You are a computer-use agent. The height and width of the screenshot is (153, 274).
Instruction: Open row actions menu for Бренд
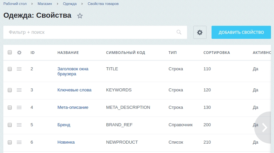pyautogui.click(x=19, y=125)
